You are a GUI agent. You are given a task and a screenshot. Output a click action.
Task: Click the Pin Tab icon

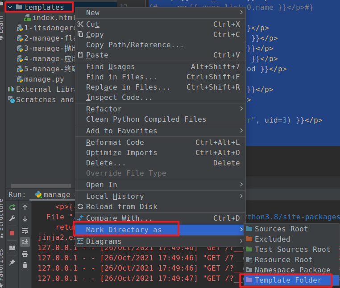(x=12, y=263)
